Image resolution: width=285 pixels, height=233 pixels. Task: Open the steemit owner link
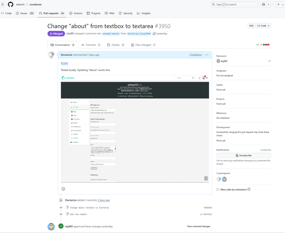coord(20,4)
